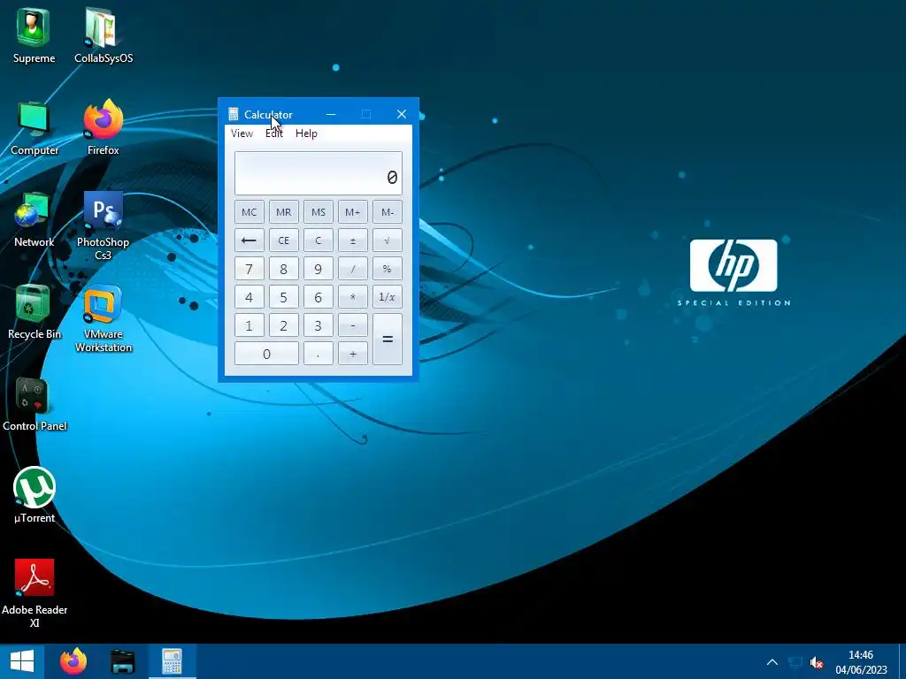This screenshot has height=679, width=906.
Task: Open the View menu in Calculator
Action: click(242, 134)
